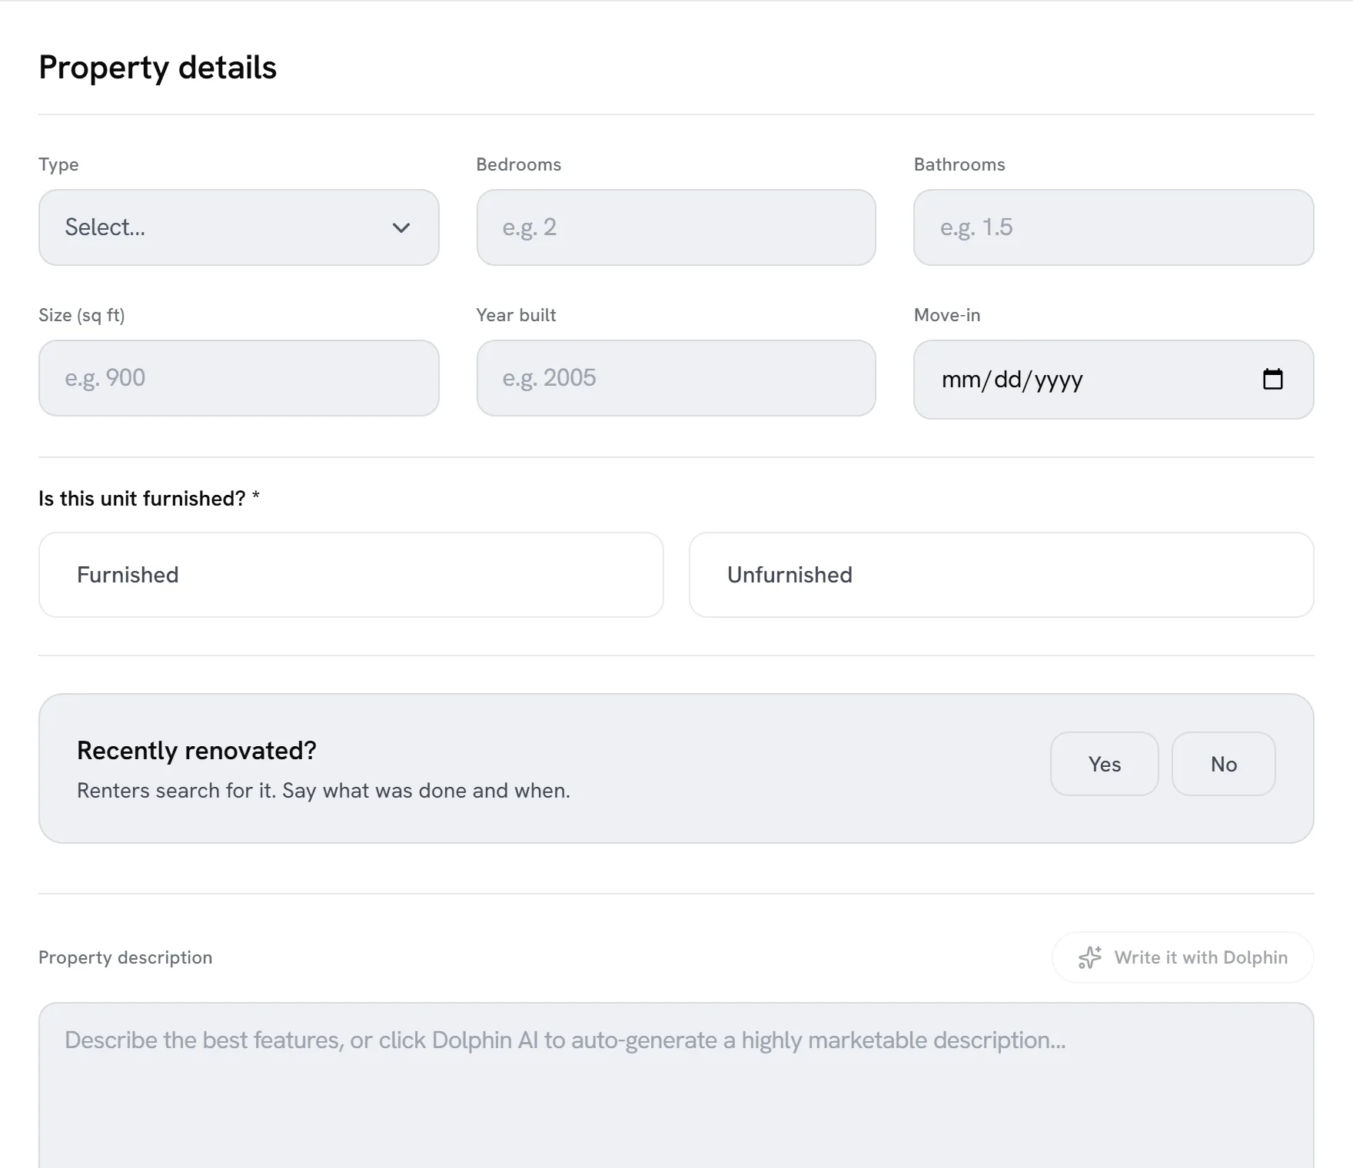This screenshot has height=1168, width=1353.
Task: Click the 'Type' field label
Action: coord(58,164)
